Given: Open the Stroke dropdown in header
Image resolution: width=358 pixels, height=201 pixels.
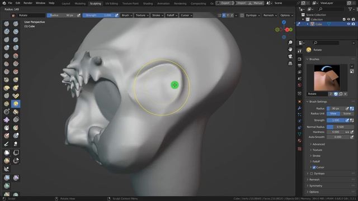Looking at the screenshot, I should pos(158,15).
